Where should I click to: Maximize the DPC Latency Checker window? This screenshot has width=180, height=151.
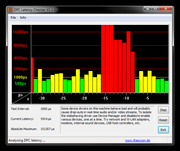pyautogui.click(x=155, y=9)
